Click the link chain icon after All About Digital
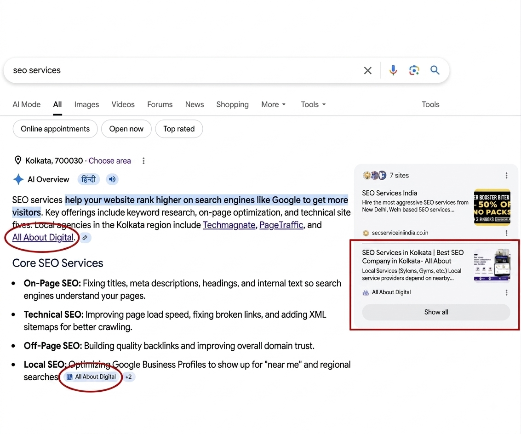The width and height of the screenshot is (521, 434). [85, 238]
